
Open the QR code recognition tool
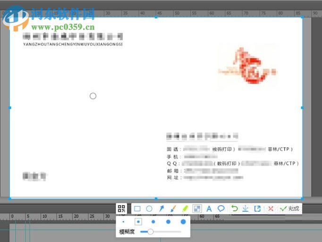121,208
